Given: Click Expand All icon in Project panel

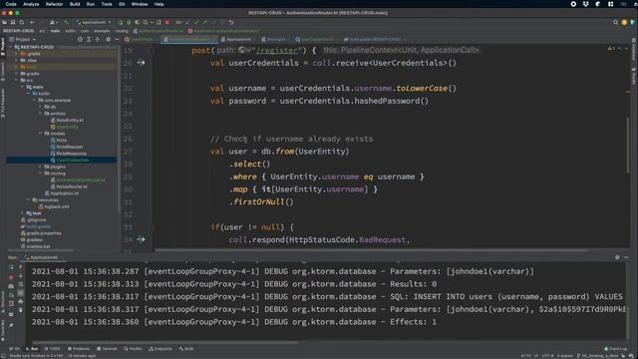Looking at the screenshot, I should tap(89, 40).
